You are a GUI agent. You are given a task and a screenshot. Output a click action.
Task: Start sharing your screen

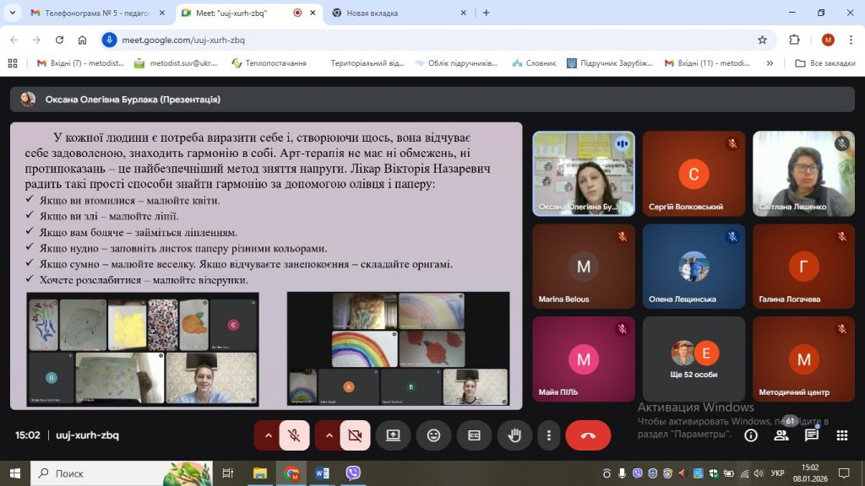coord(393,435)
